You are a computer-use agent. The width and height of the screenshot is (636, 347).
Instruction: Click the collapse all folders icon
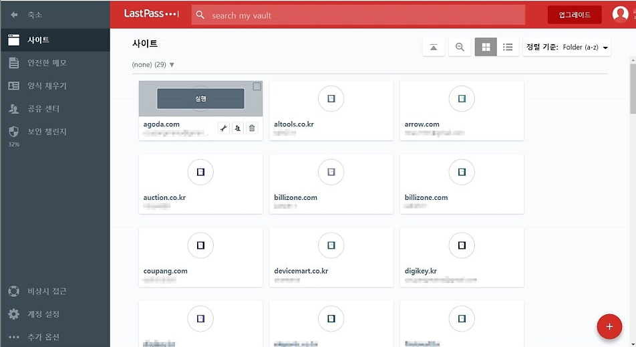pos(434,47)
